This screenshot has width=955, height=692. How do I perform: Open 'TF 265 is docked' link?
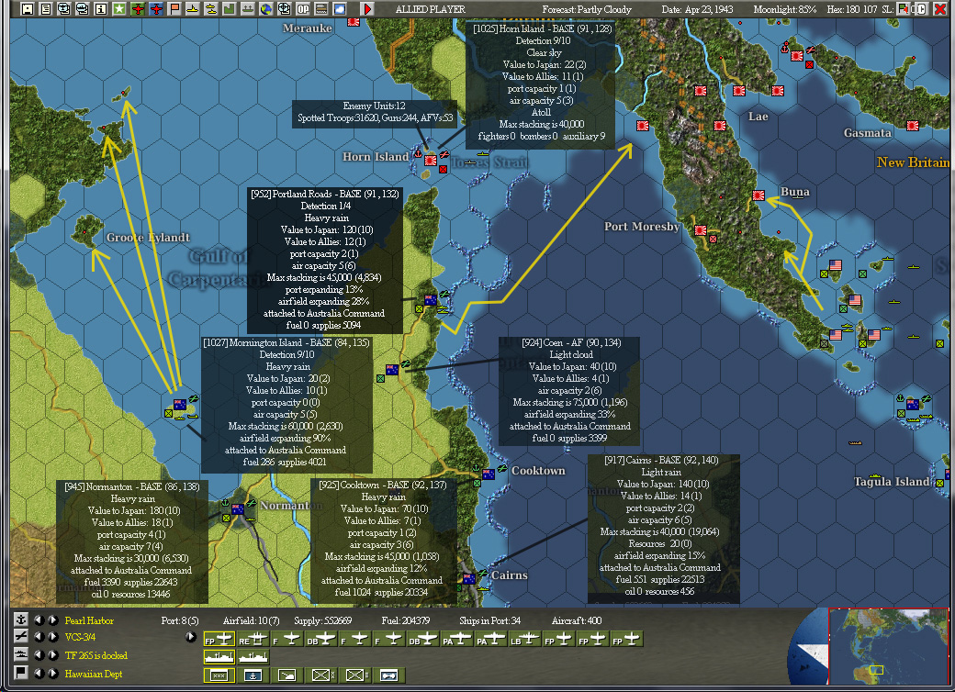(x=95, y=655)
